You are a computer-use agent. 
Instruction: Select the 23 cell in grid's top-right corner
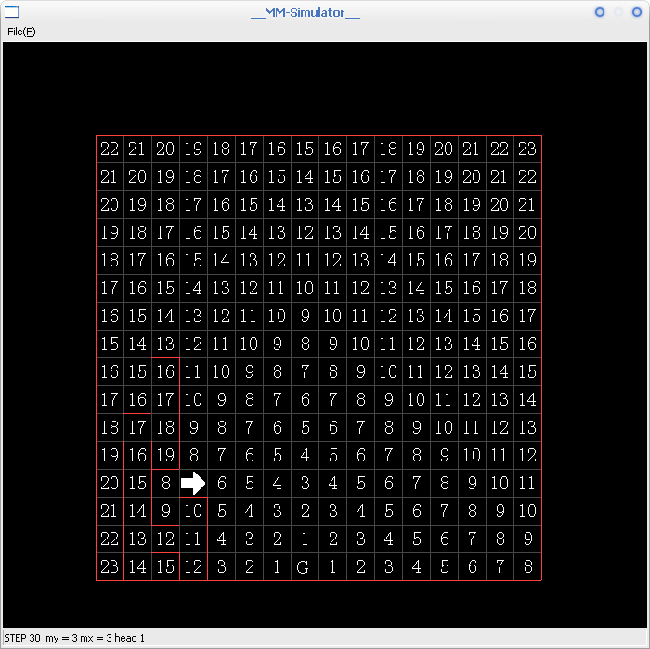tap(527, 149)
